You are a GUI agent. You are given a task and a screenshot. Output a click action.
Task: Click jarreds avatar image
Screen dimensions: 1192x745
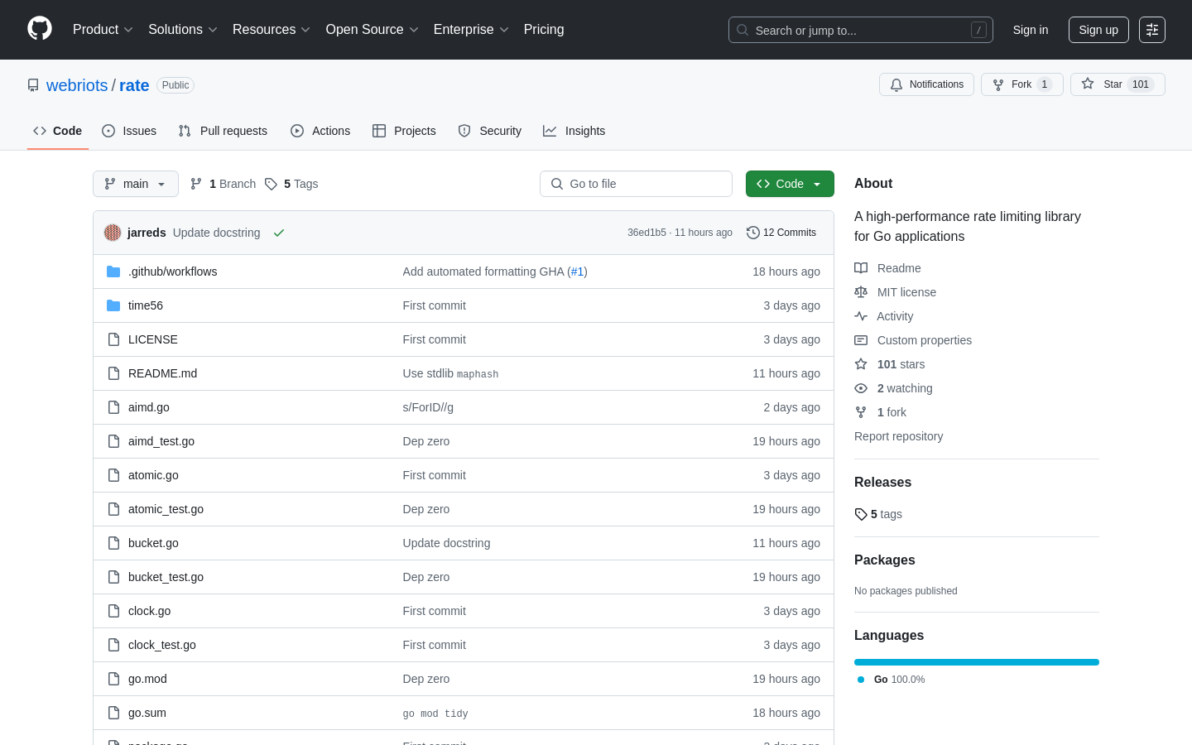[113, 233]
